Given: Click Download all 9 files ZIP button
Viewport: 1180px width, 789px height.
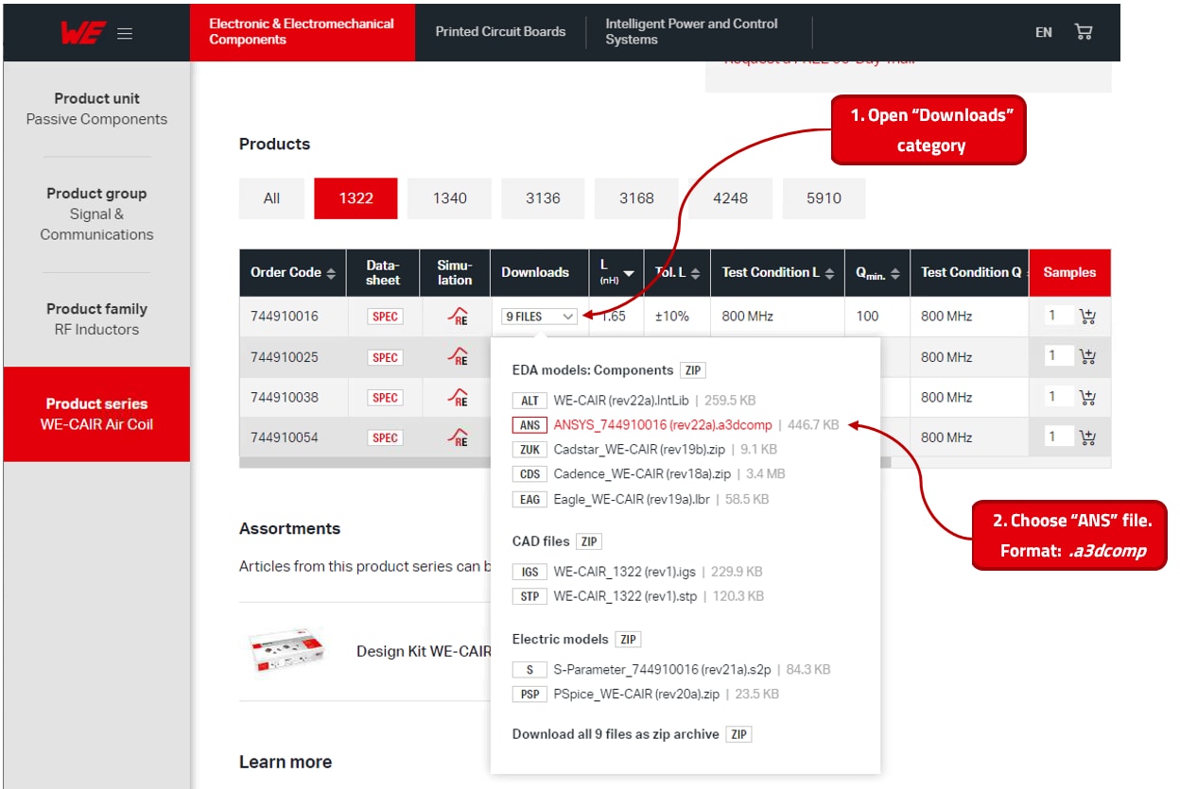Looking at the screenshot, I should (737, 734).
